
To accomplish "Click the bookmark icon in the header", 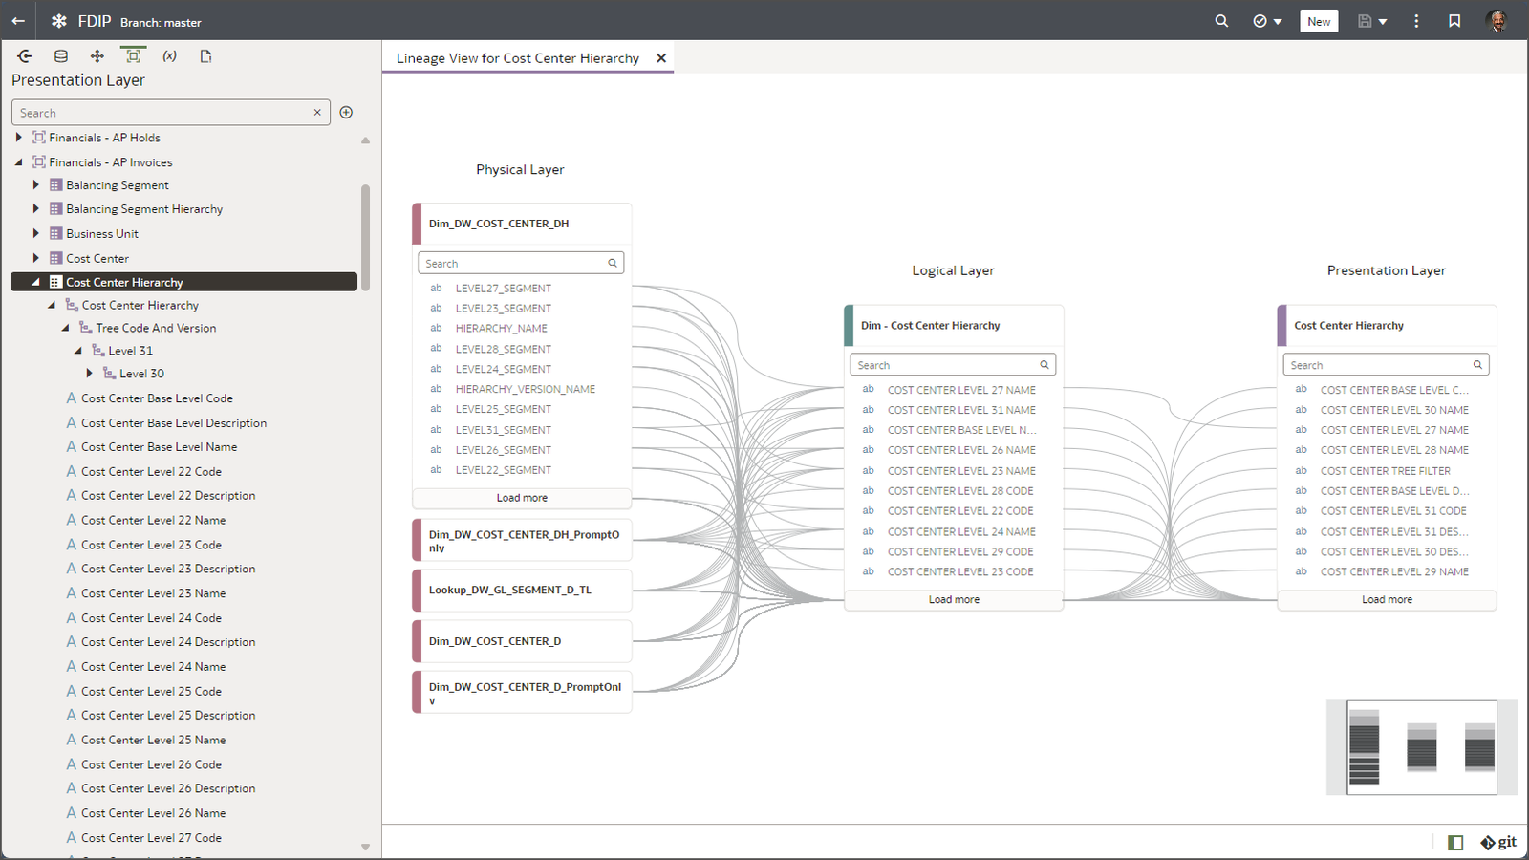I will tap(1455, 20).
